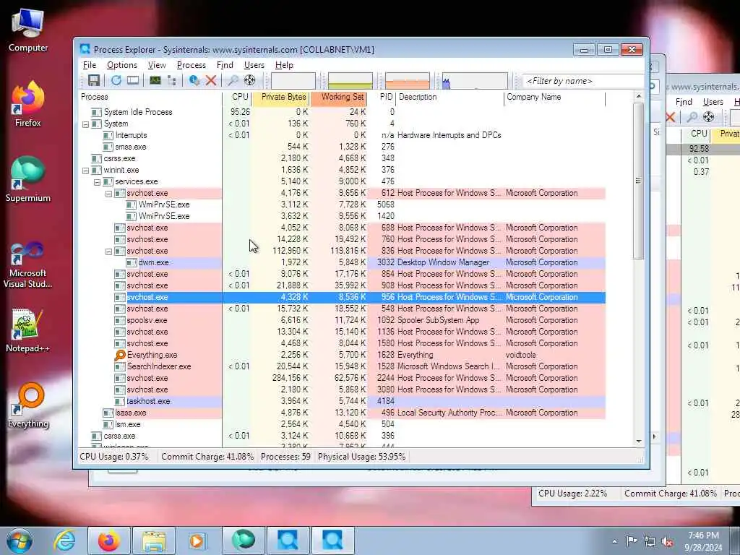The width and height of the screenshot is (740, 555).
Task: Collapse the System process tree node
Action: [85, 124]
